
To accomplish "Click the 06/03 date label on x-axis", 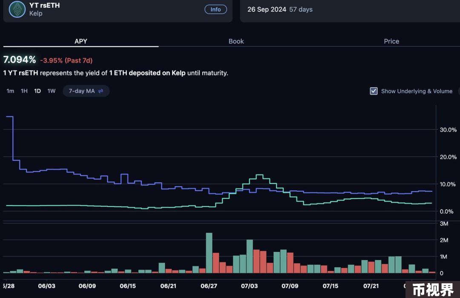I will click(47, 286).
